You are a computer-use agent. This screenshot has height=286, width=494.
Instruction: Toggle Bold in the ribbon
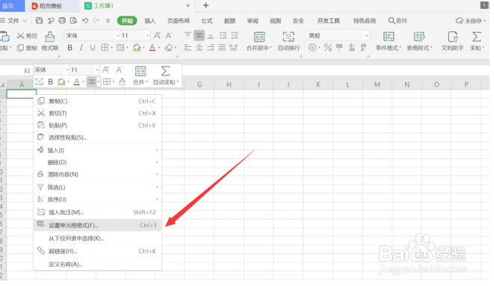coord(70,48)
